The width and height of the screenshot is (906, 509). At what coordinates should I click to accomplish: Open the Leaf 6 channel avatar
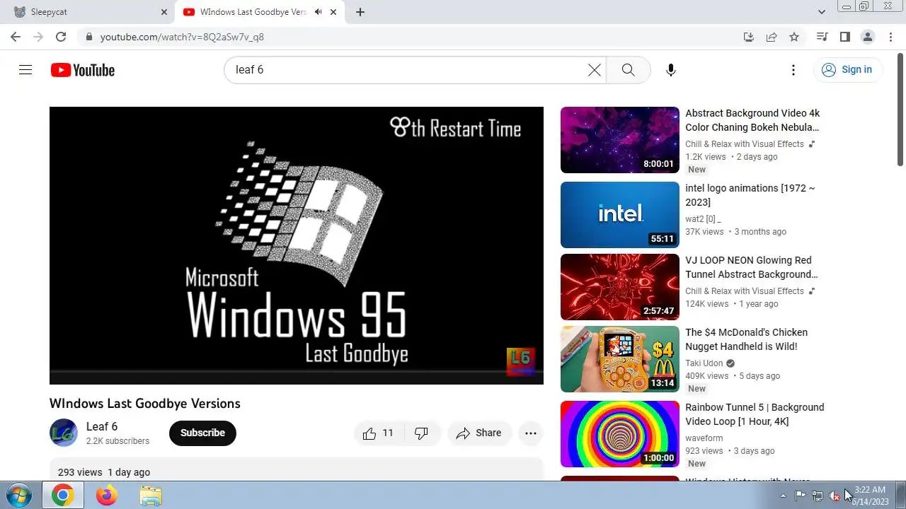[x=64, y=433]
